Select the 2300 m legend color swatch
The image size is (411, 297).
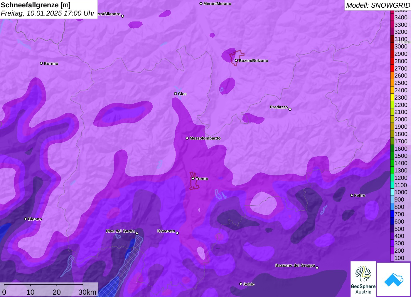click(x=392, y=98)
